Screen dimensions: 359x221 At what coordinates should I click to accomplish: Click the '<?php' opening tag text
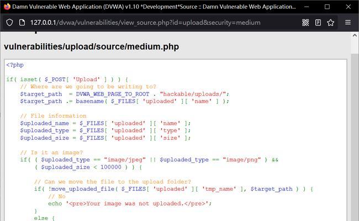[15, 65]
